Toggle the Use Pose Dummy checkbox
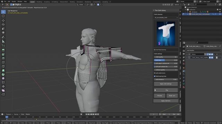Image resolution: width=222 pixels, height=124 pixels. pyautogui.click(x=155, y=50)
